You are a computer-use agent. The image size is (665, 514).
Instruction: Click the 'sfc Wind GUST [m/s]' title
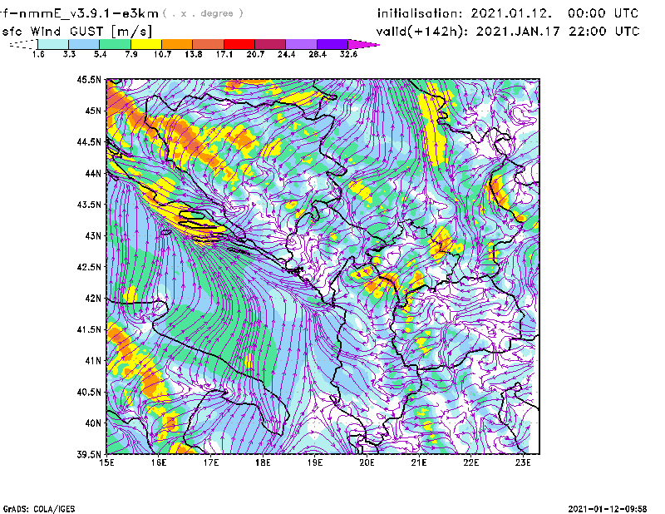76,32
